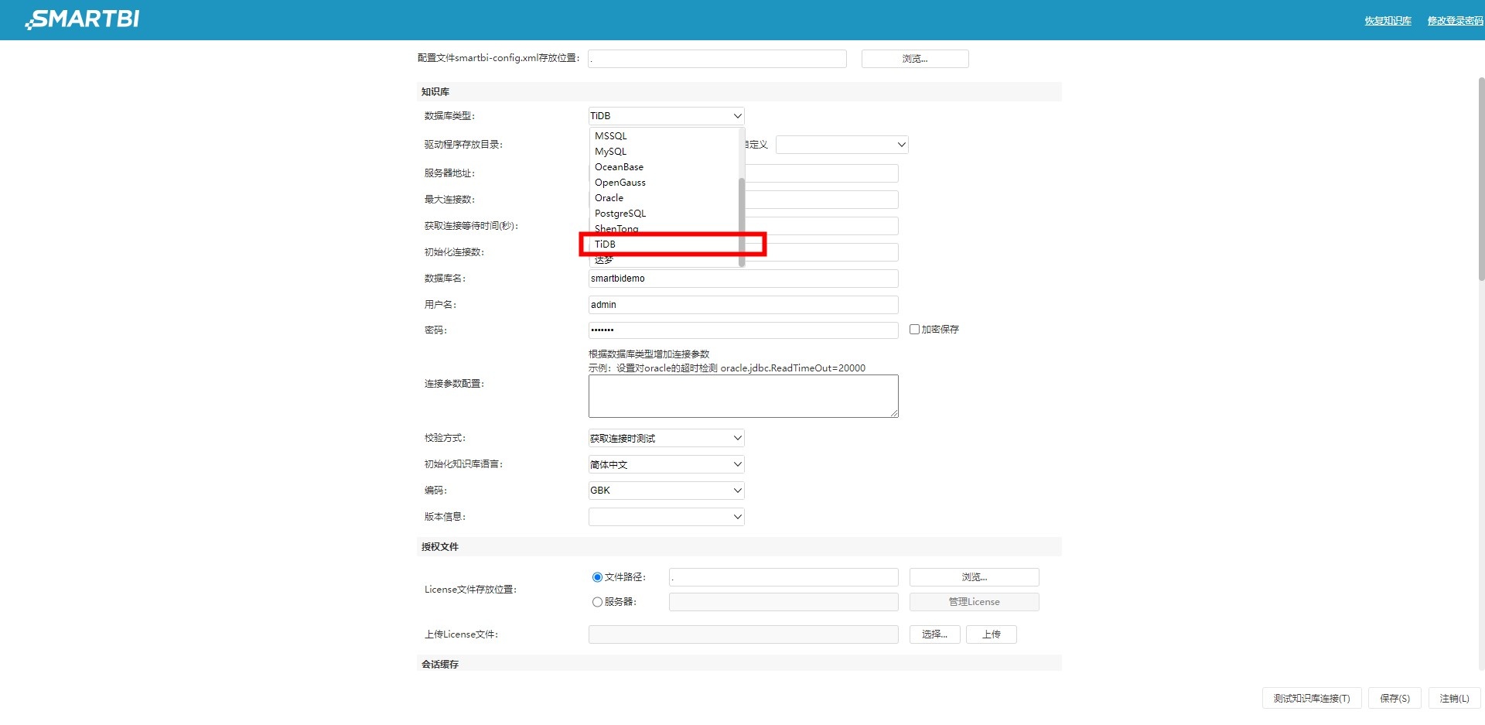This screenshot has width=1485, height=725.
Task: Open the custom driver directory dropdown
Action: point(841,145)
